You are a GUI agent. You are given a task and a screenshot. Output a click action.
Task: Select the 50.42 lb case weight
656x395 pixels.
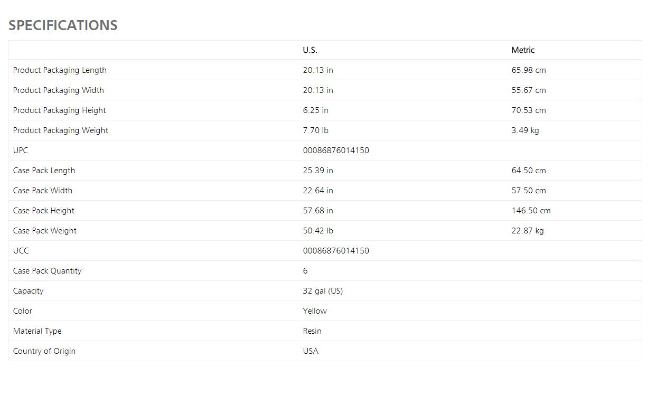point(318,231)
